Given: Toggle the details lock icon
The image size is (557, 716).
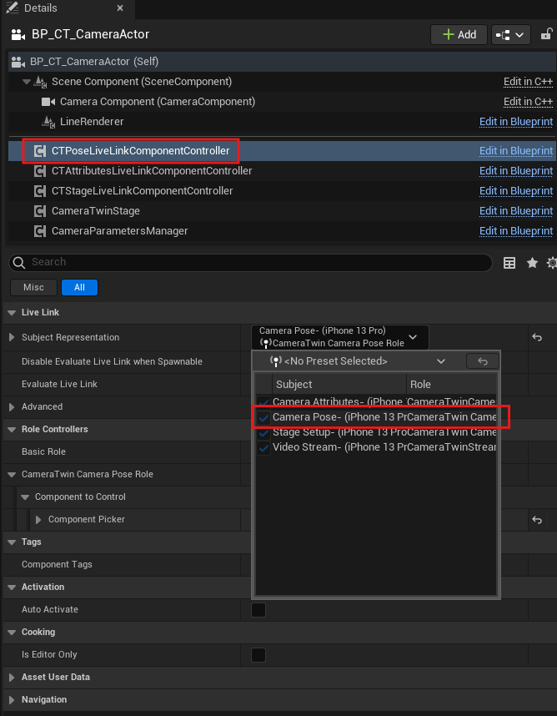Looking at the screenshot, I should [x=547, y=34].
